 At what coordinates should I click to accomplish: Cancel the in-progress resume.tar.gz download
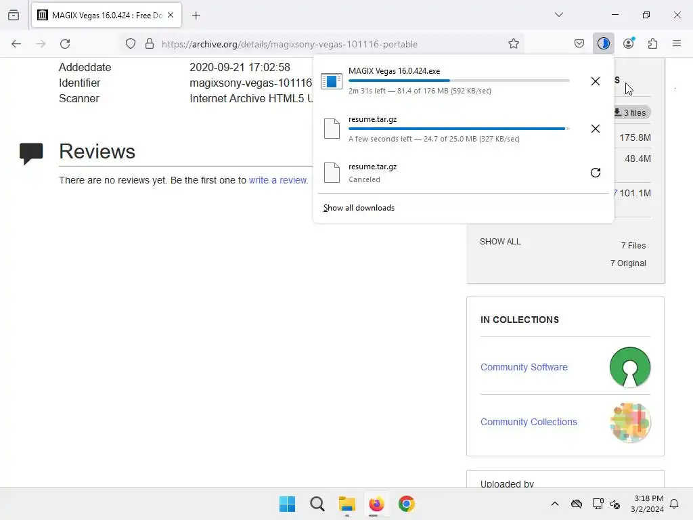point(596,129)
